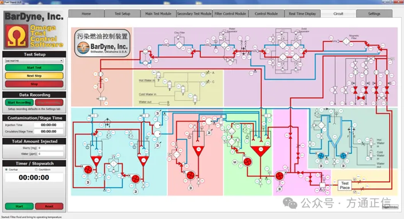This screenshot has width=404, height=219.
Task: Select the Countdown radio button
Action: click(36, 170)
